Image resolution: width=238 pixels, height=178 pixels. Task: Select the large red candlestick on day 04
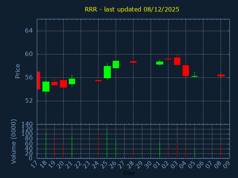[186, 70]
